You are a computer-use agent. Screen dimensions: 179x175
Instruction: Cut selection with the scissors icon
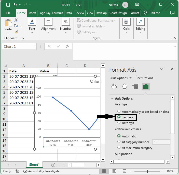click(x=16, y=20)
